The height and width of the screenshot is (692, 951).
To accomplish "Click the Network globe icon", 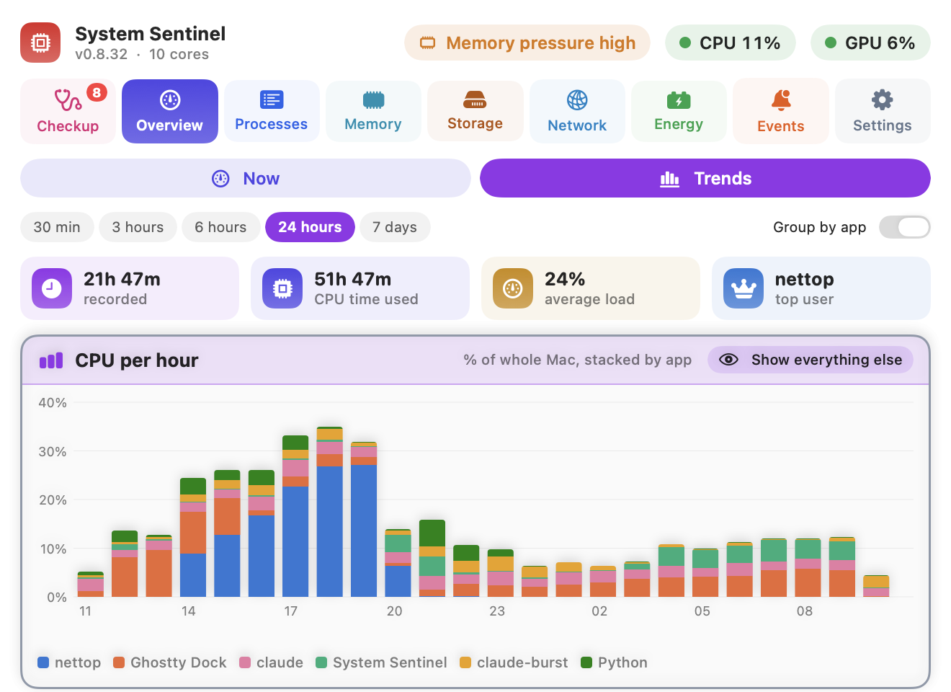I will (x=577, y=100).
